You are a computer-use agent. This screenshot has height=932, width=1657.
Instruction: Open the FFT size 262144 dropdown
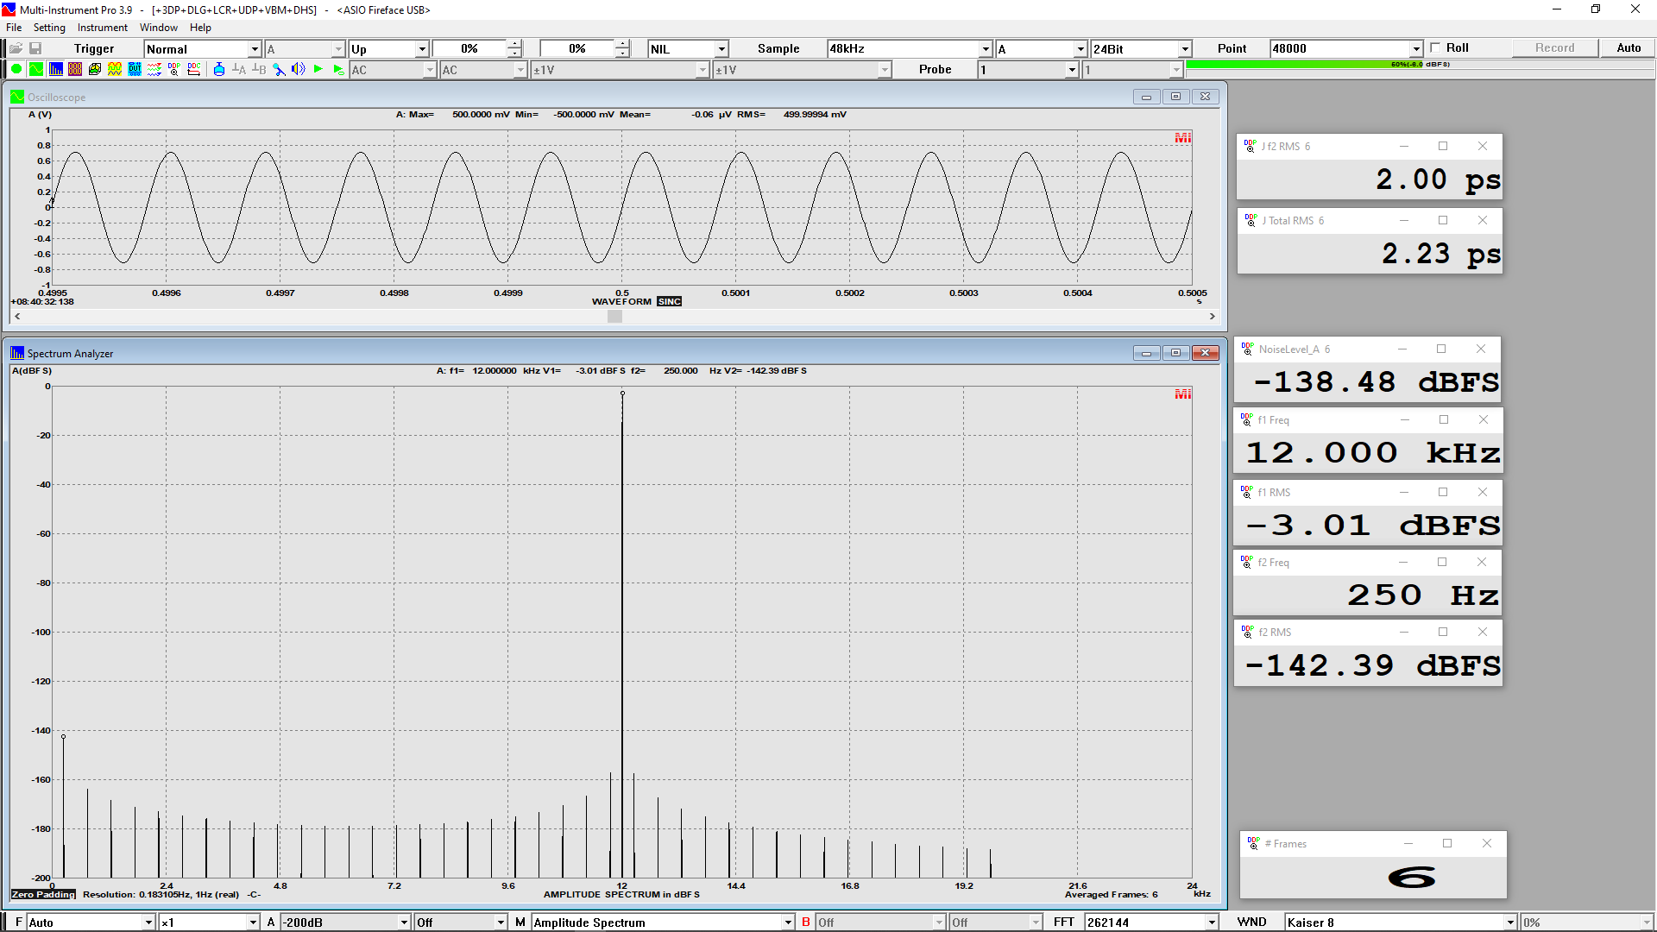[1151, 923]
